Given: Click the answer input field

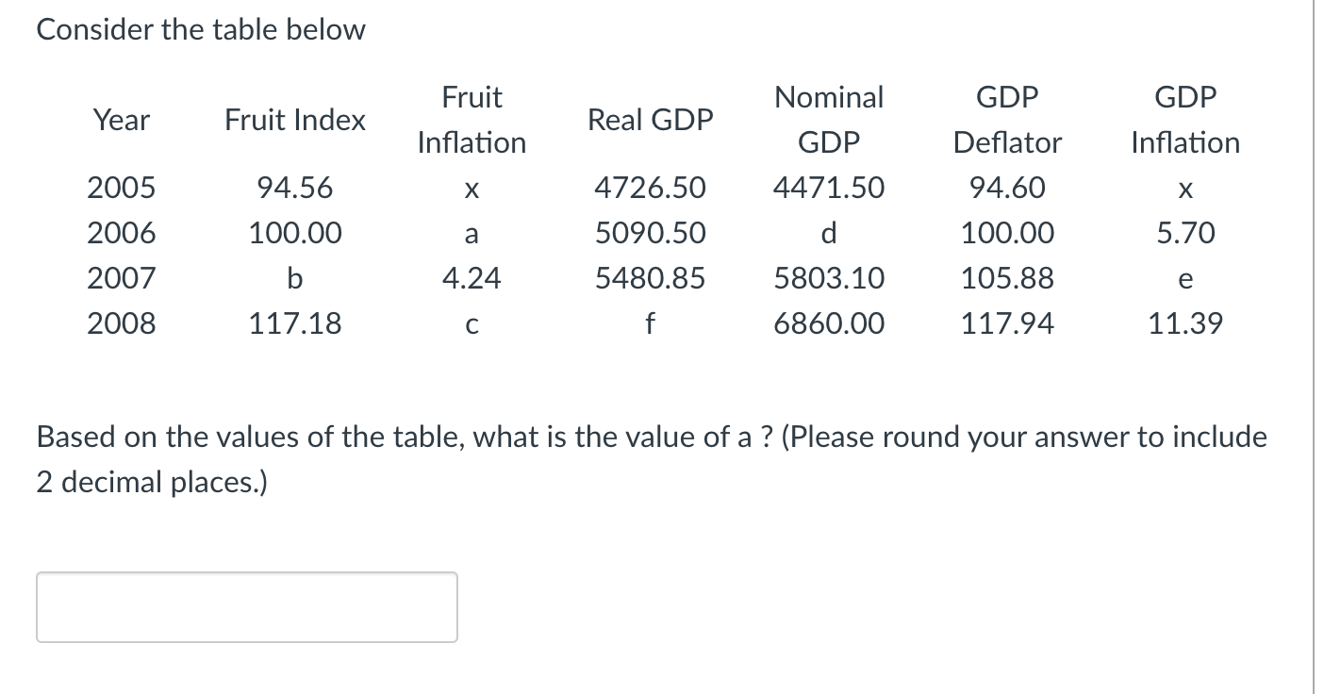Looking at the screenshot, I should [245, 606].
